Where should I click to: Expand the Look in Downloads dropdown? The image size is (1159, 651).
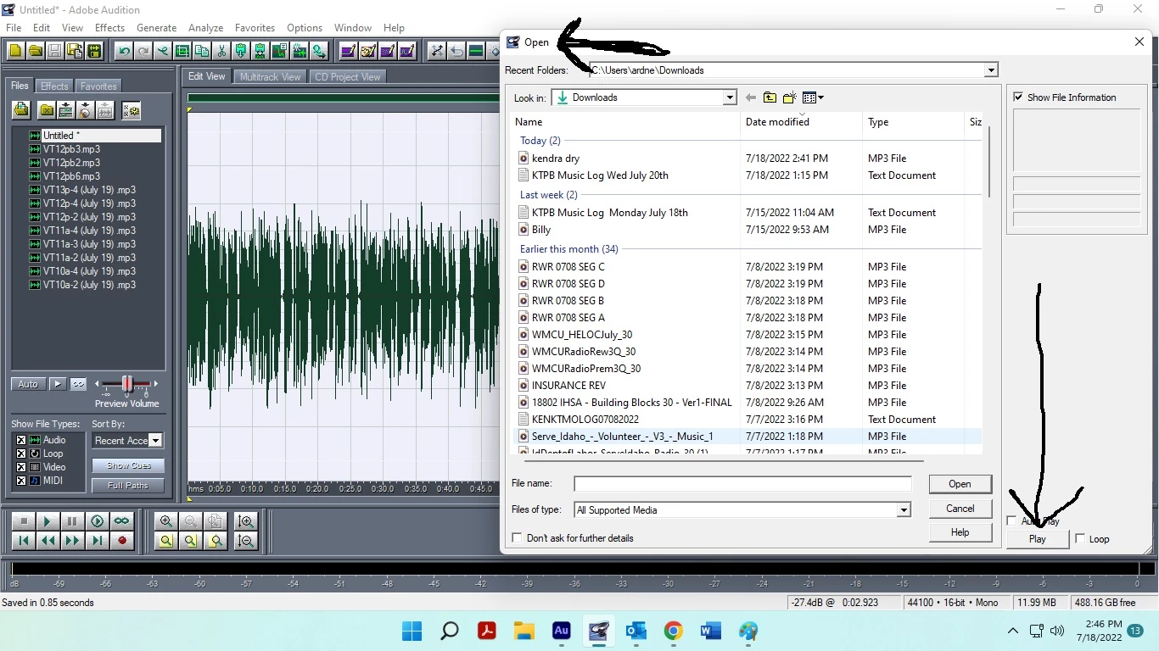click(730, 97)
